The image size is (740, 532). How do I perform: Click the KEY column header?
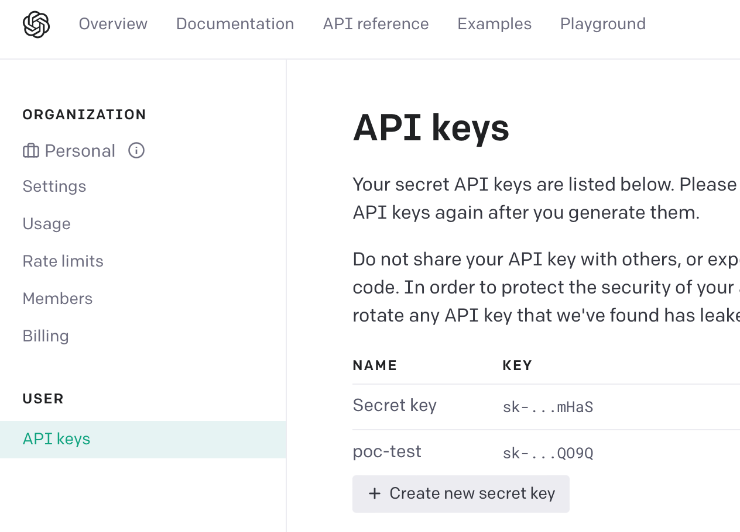(518, 365)
